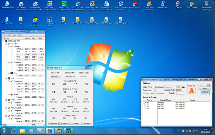Image resolution: width=215 pixels, height=135 pixels.
Task: Open the File menu in HWMonitor
Action: pyautogui.click(x=4, y=35)
